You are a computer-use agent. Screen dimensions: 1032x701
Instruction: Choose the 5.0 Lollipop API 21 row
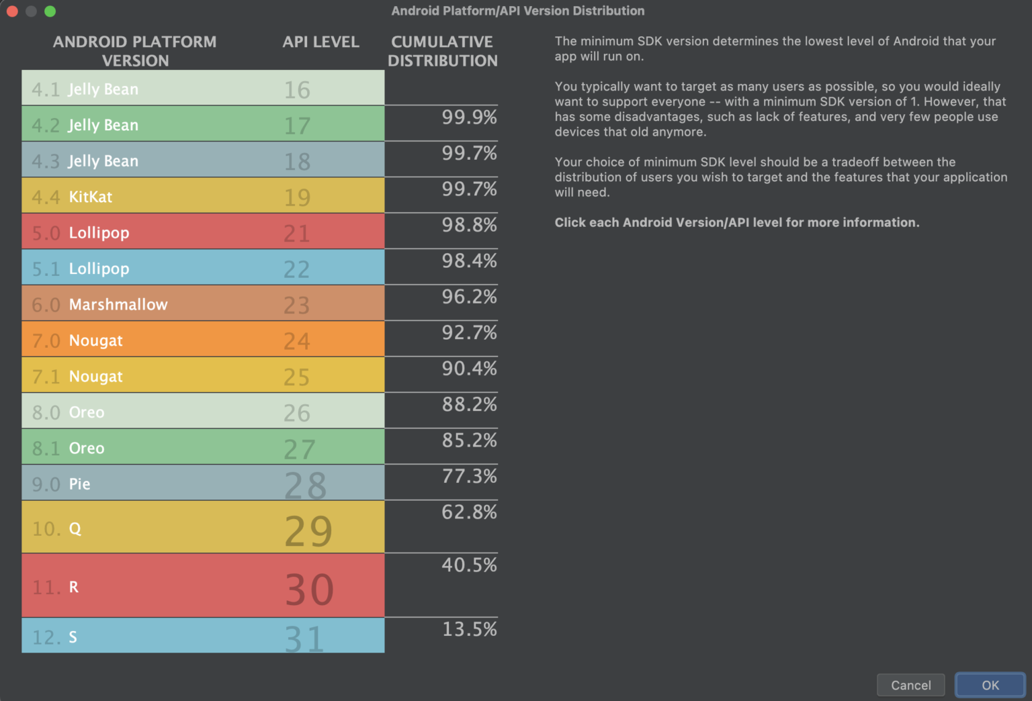pos(203,232)
